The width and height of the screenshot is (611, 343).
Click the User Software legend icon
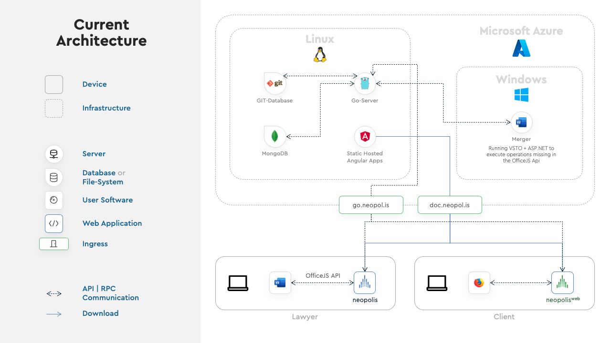[54, 200]
